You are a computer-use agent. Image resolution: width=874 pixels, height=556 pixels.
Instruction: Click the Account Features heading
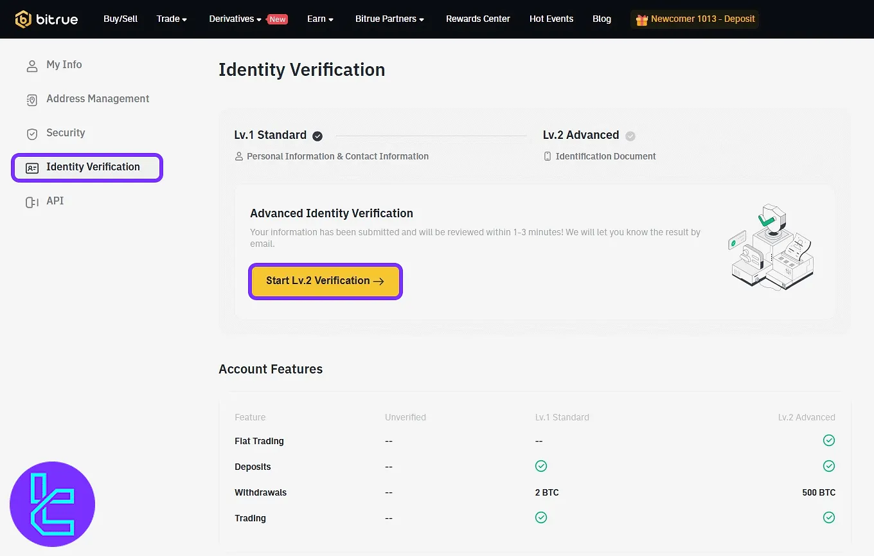click(271, 370)
